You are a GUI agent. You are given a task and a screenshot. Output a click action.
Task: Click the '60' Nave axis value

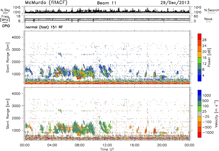click(x=196, y=16)
